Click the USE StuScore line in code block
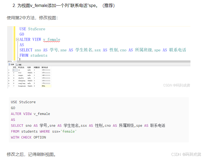The width and height of the screenshot is (203, 158). 23,102
